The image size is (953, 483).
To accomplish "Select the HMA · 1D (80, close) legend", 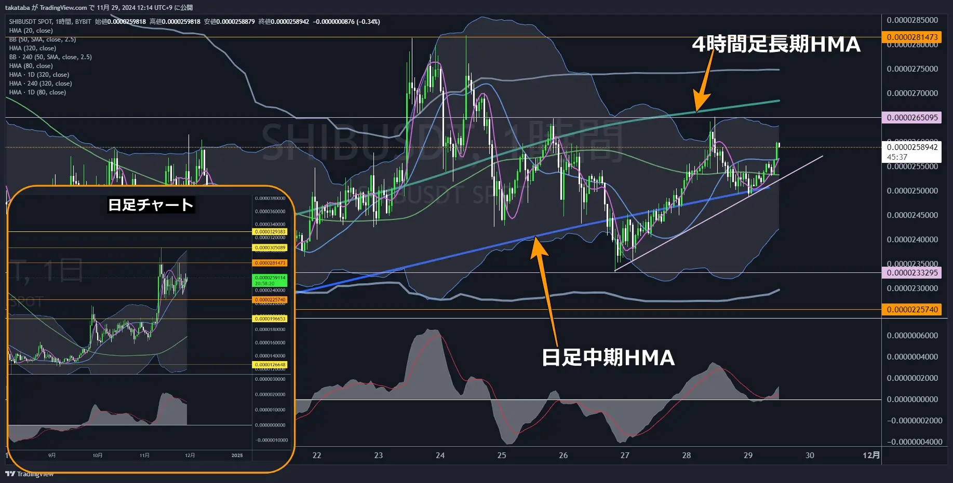I will 37,92.
